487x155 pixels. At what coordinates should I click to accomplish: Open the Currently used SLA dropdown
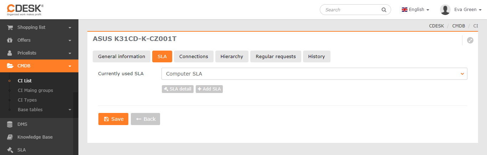coord(314,74)
